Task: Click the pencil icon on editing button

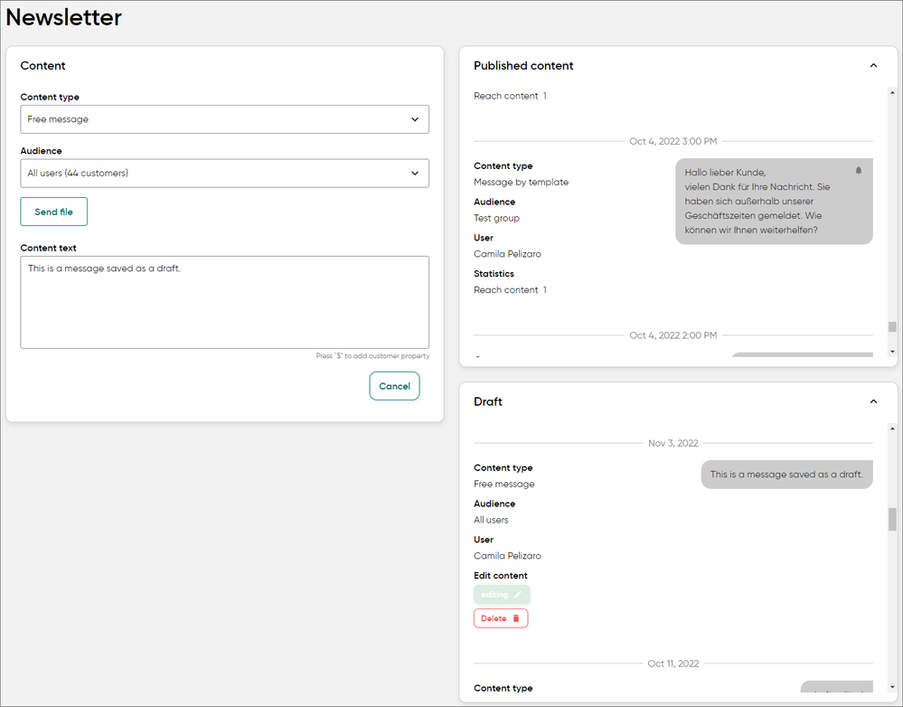Action: (518, 595)
